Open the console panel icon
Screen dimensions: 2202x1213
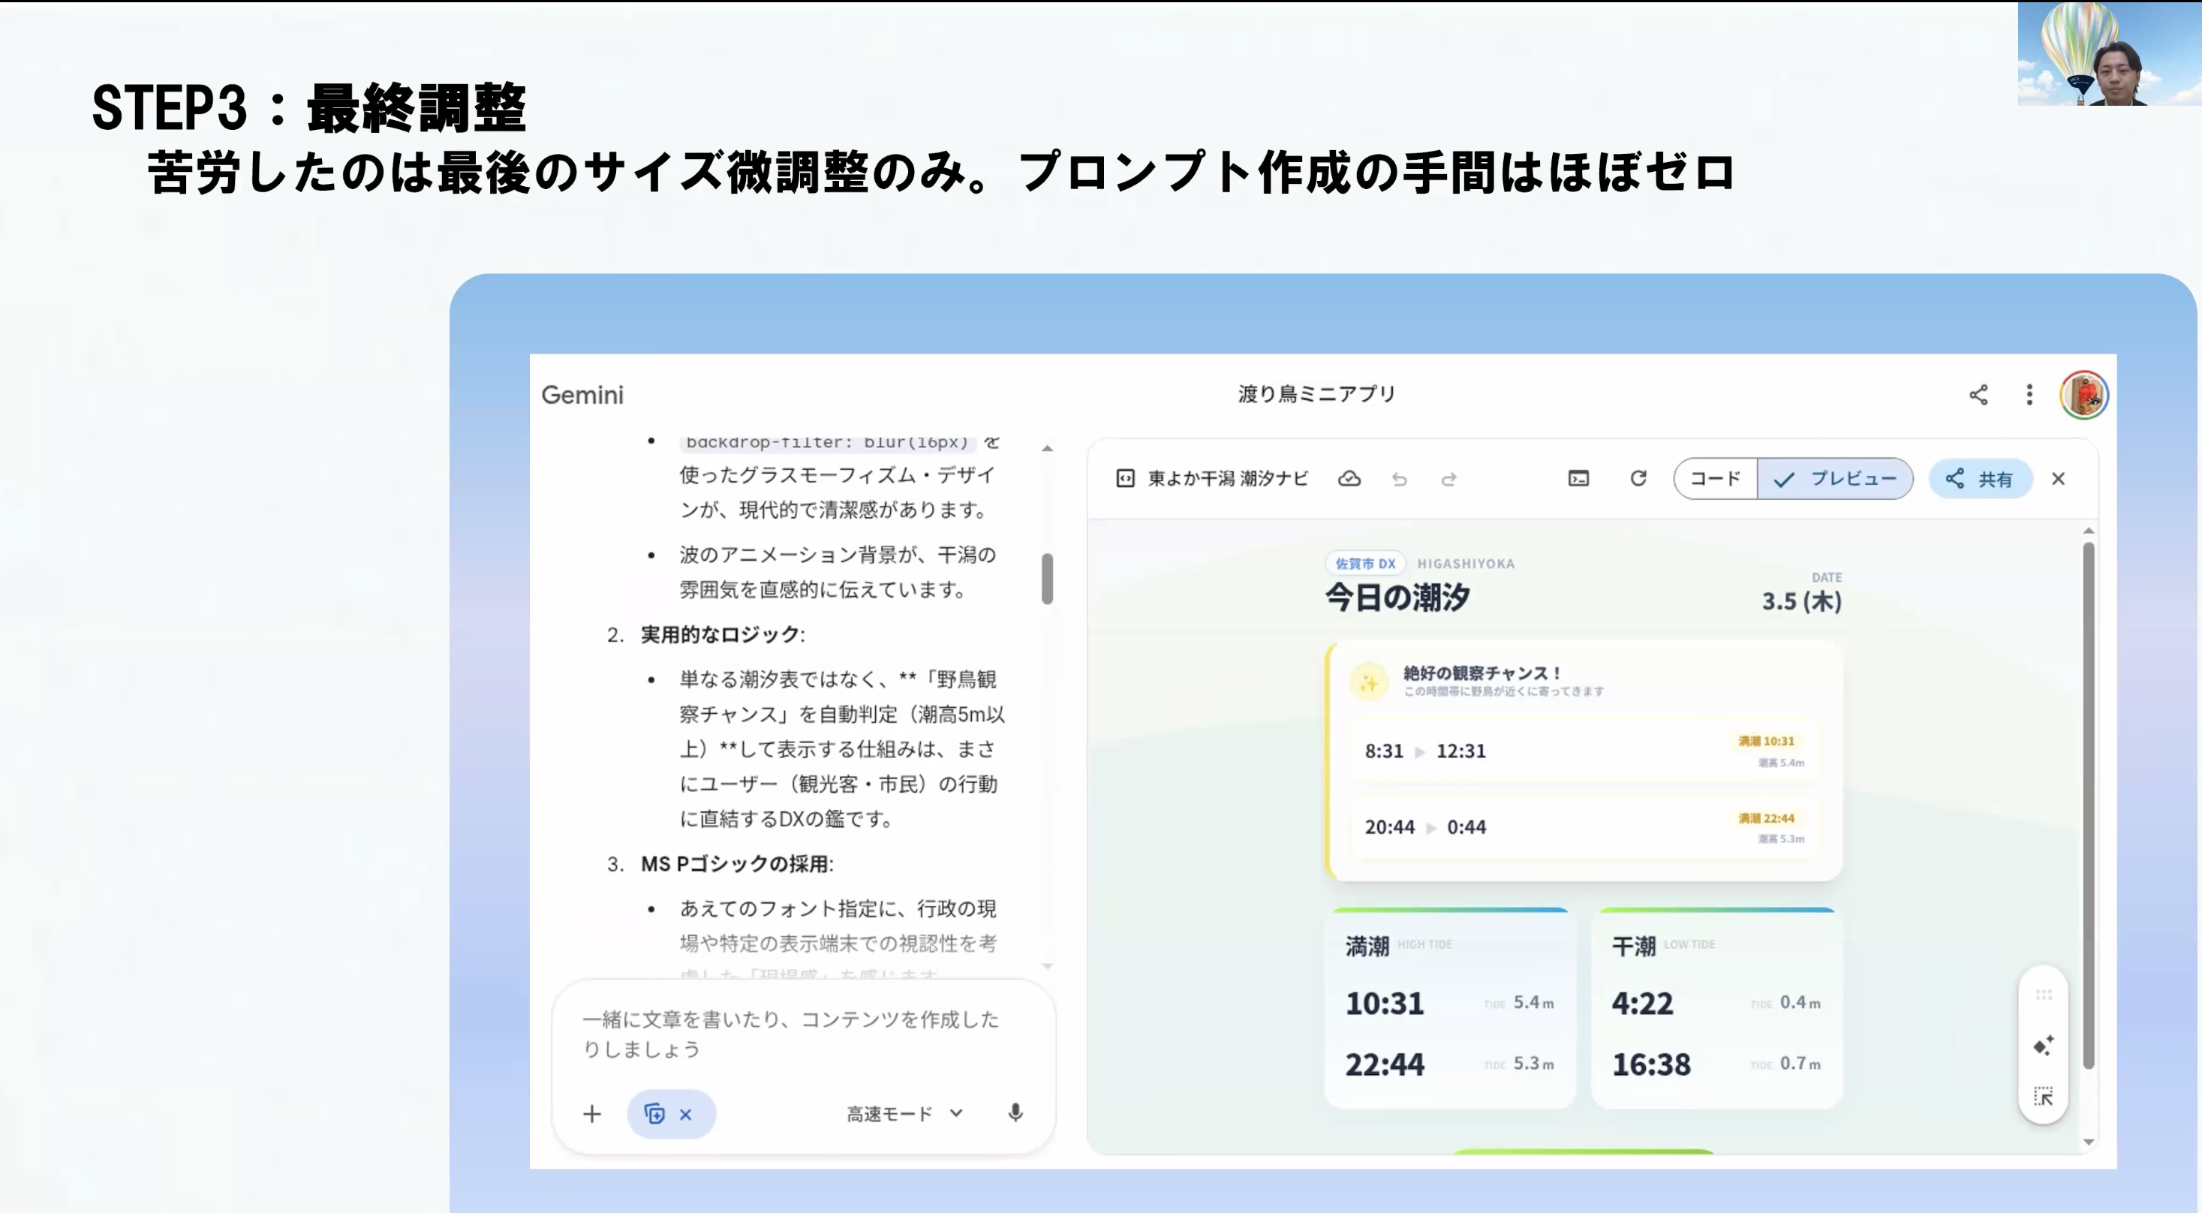coord(1578,479)
